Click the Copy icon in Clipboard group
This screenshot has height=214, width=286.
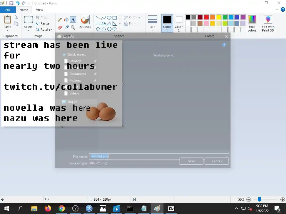(x=16, y=24)
